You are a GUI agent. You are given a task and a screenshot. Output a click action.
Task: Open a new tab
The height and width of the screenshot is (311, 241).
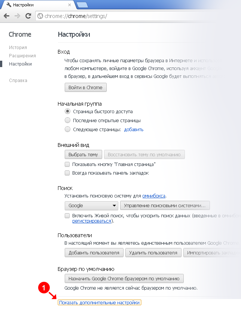pyautogui.click(x=82, y=5)
